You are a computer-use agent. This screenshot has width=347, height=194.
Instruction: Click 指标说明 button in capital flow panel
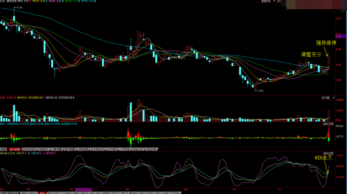[328, 124]
